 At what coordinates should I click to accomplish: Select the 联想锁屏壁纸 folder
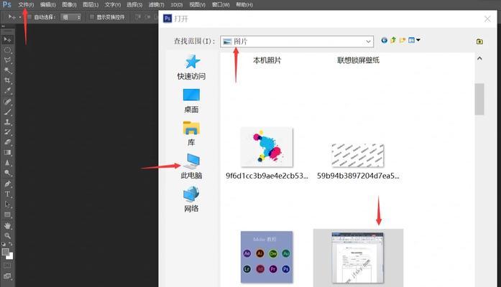coord(358,60)
